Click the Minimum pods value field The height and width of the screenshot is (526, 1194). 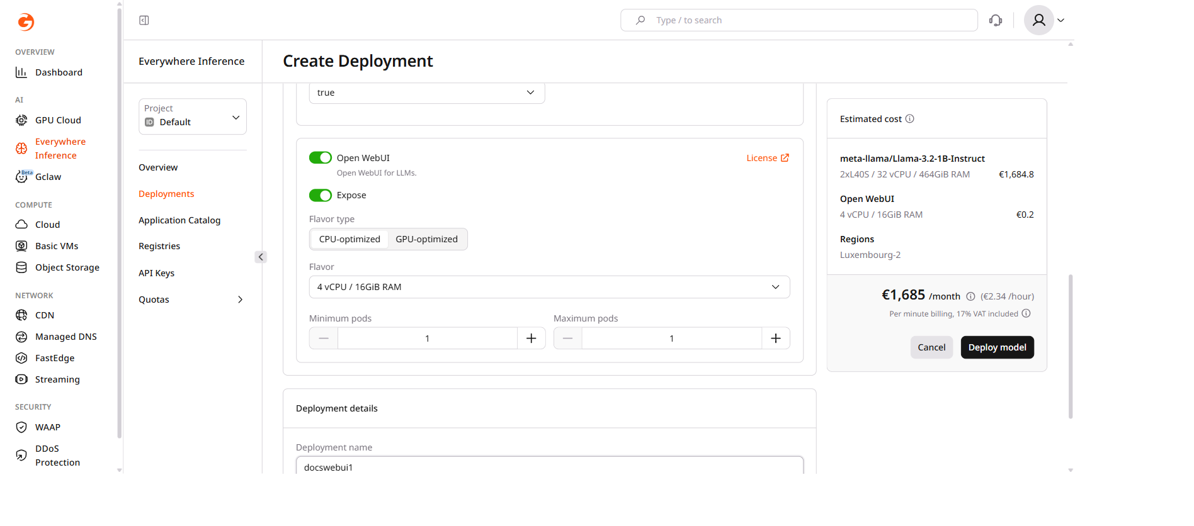tap(428, 339)
